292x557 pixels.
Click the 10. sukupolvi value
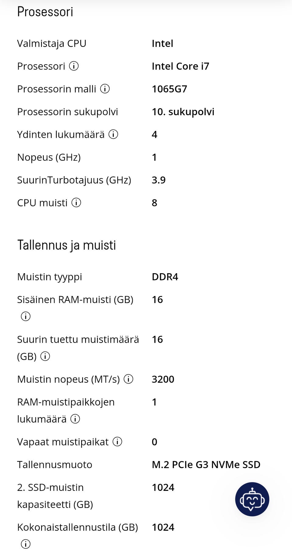(183, 112)
